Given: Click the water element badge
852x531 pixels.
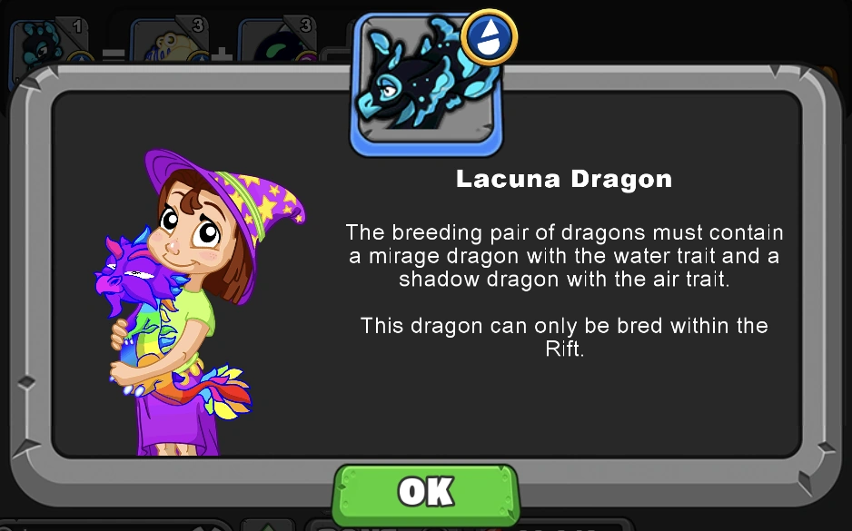Looking at the screenshot, I should tap(489, 37).
